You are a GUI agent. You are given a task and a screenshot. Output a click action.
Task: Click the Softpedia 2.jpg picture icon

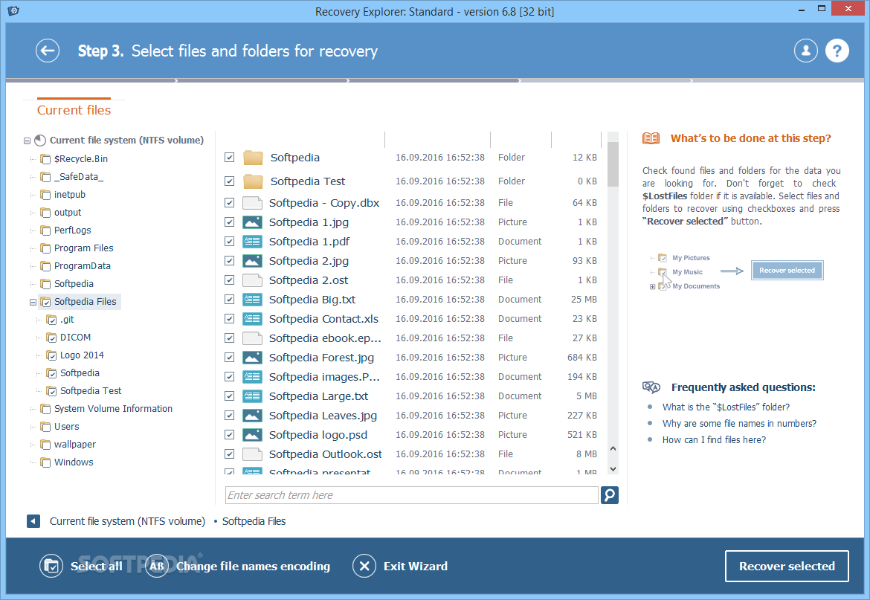253,261
